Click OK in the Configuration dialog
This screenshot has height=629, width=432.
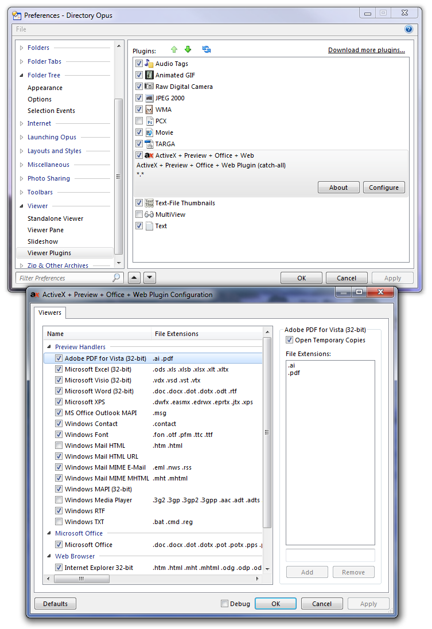click(x=276, y=604)
